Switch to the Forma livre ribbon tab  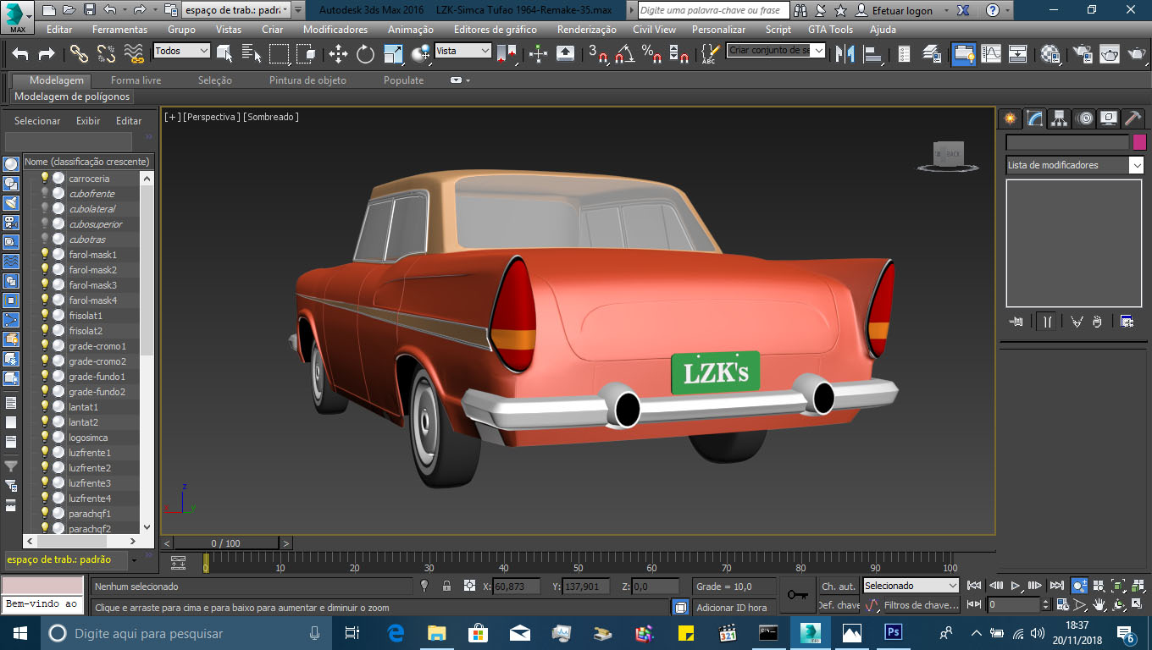(136, 80)
